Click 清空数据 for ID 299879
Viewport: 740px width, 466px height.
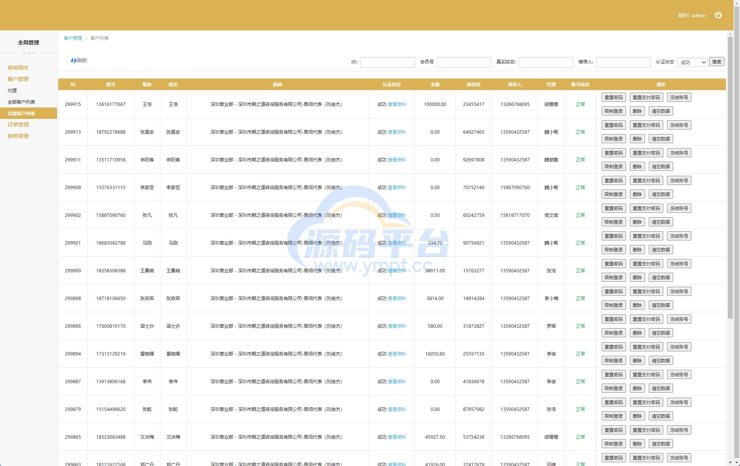tap(661, 416)
